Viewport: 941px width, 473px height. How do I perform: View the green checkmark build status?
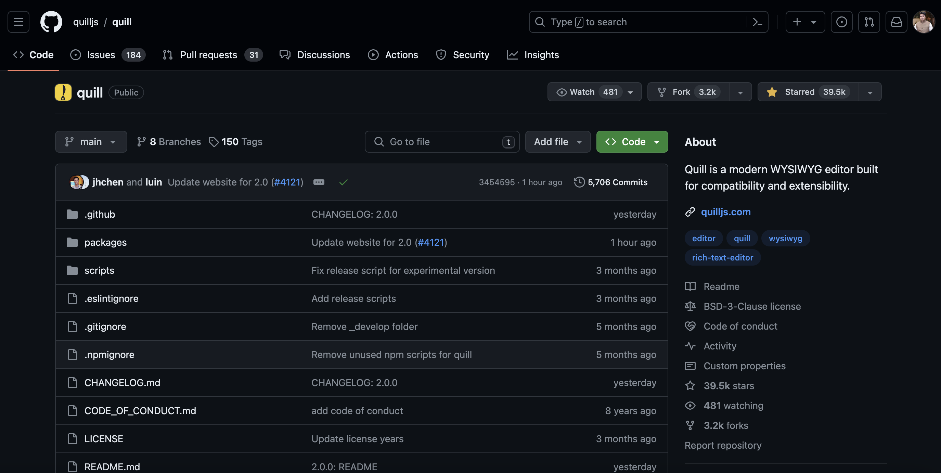[x=343, y=182]
